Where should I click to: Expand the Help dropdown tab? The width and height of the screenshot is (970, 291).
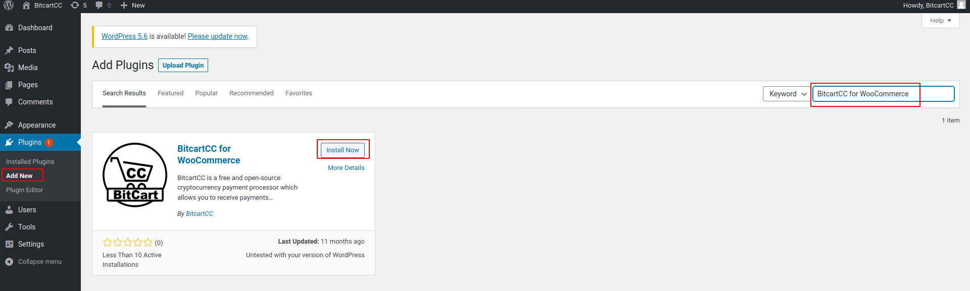pos(940,21)
